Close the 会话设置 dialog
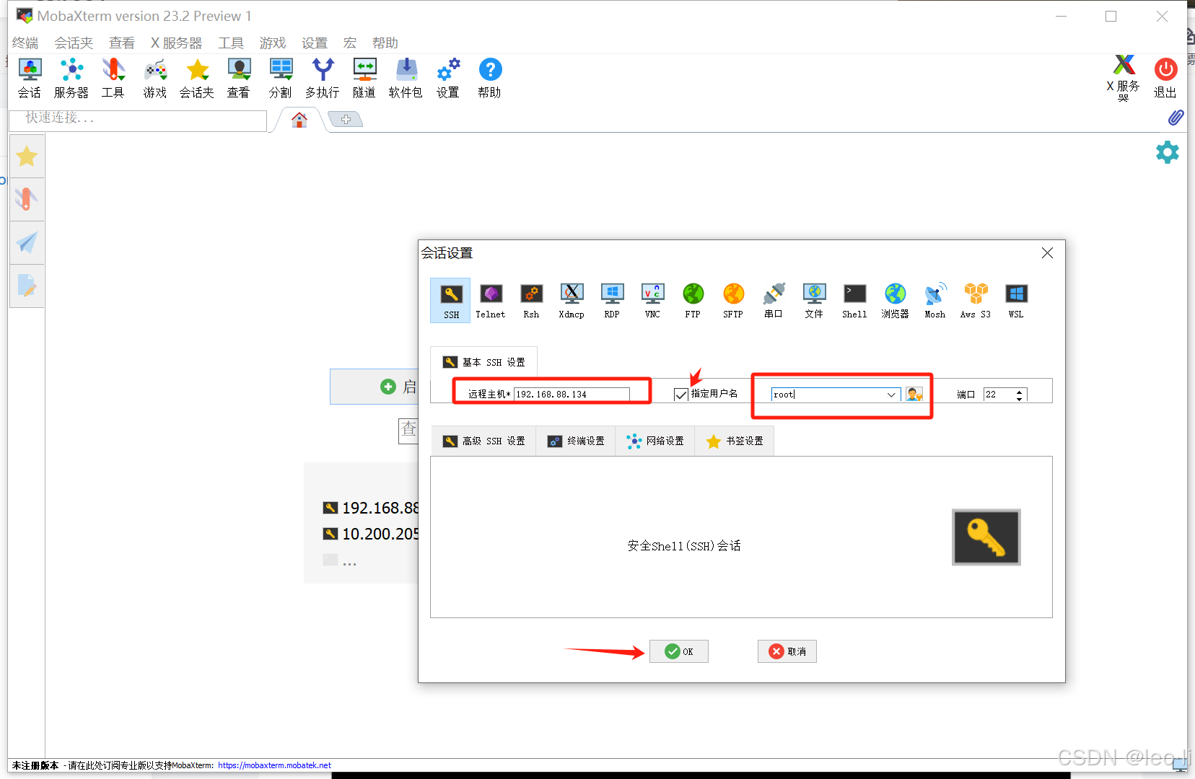Viewport: 1195px width, 779px height. (1047, 253)
